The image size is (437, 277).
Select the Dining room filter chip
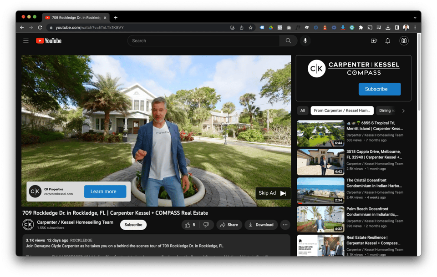(387, 111)
